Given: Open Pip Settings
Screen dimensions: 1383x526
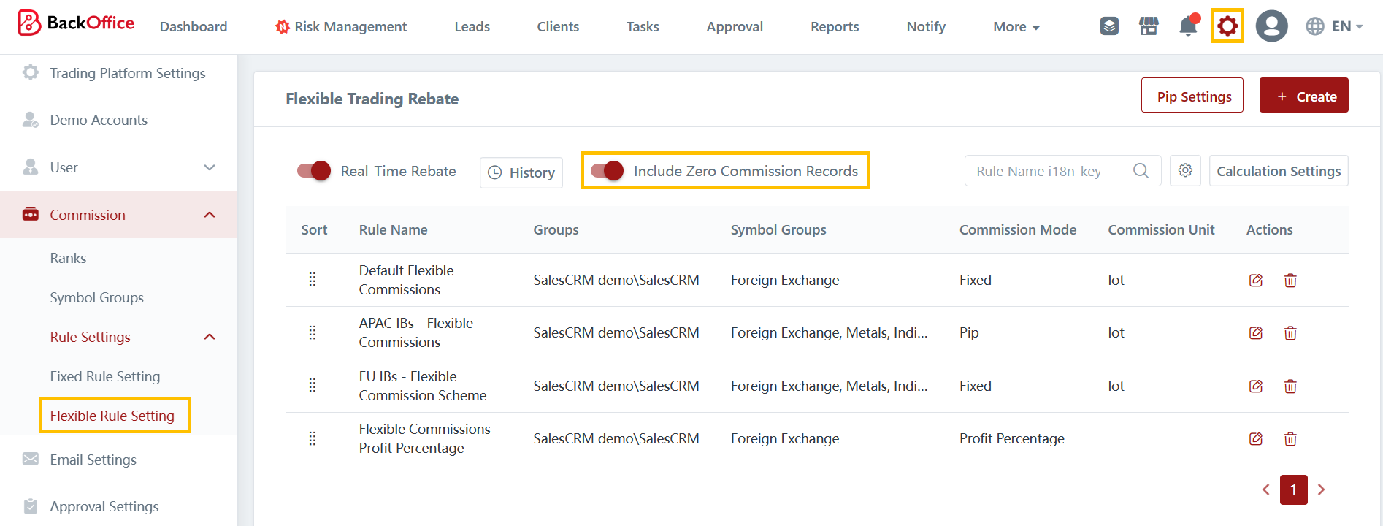Looking at the screenshot, I should tap(1192, 96).
